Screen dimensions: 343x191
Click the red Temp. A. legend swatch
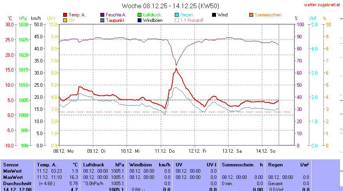coord(65,15)
